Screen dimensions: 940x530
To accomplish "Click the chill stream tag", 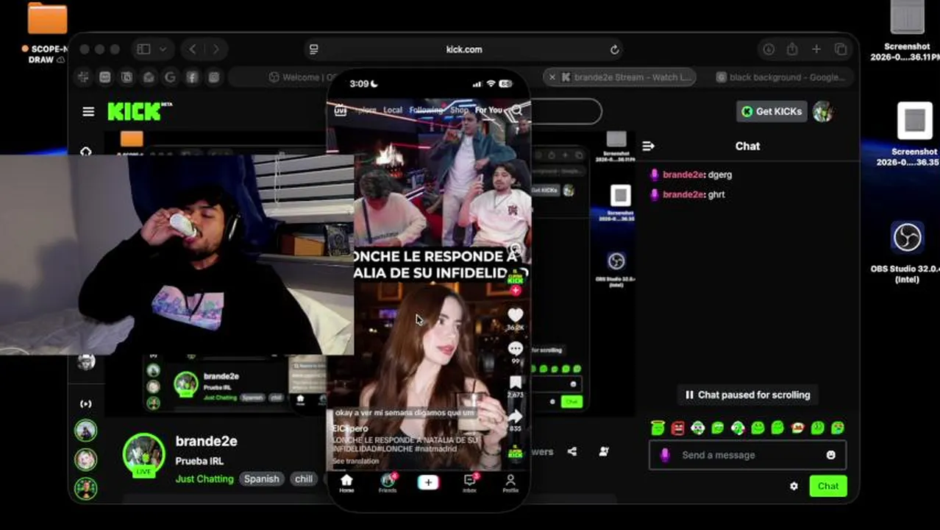I will point(304,478).
